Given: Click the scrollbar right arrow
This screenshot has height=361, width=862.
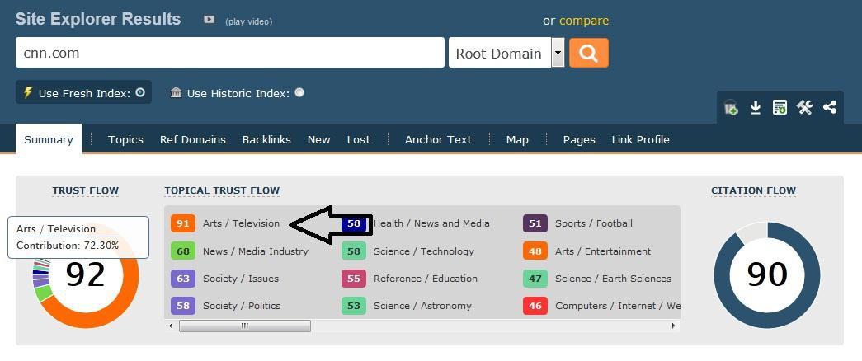Looking at the screenshot, I should point(673,326).
